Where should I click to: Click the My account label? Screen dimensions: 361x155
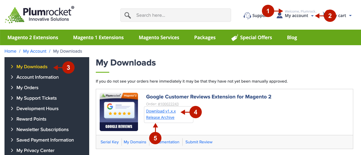coord(296,16)
